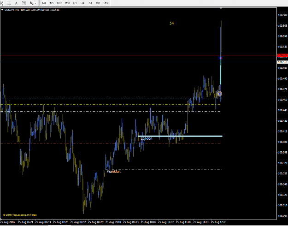Select the equidistant channel drawing tool
The image size is (288, 226).
coord(1,3)
